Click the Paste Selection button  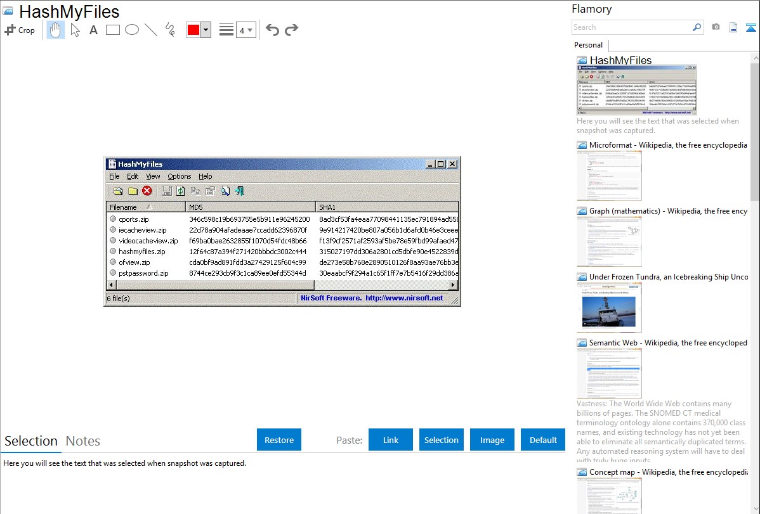coord(442,440)
